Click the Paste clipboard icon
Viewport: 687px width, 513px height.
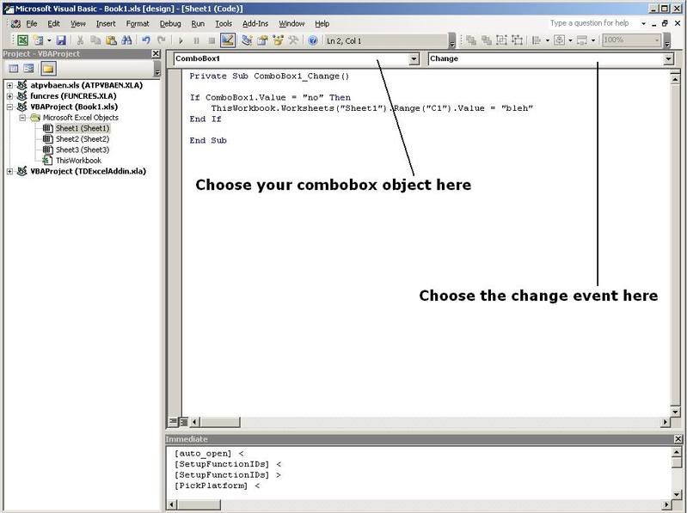coord(111,40)
